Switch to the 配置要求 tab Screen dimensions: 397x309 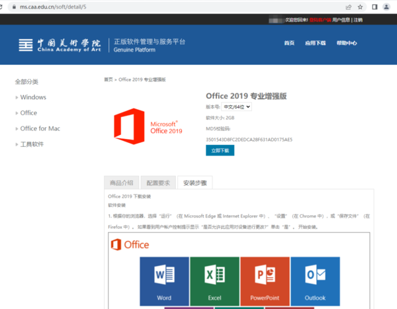(157, 183)
